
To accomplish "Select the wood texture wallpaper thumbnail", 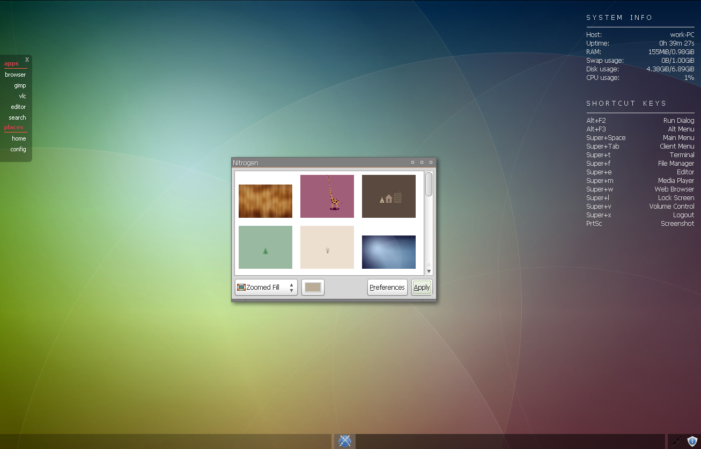I will click(265, 201).
